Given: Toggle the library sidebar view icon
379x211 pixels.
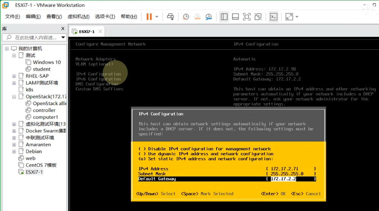Looking at the screenshot, I should [x=224, y=17].
